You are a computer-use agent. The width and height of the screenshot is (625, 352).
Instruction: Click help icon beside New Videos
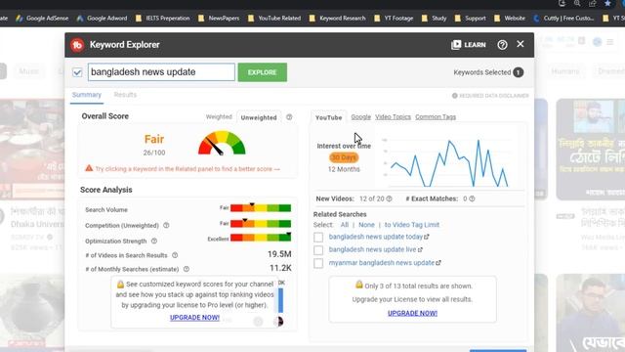[389, 198]
